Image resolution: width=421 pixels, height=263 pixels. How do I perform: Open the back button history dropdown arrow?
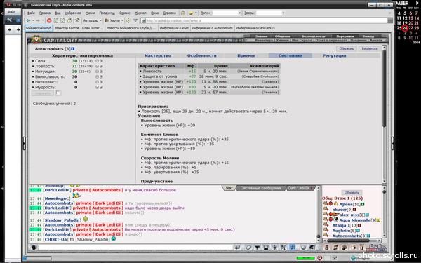(x=33, y=20)
